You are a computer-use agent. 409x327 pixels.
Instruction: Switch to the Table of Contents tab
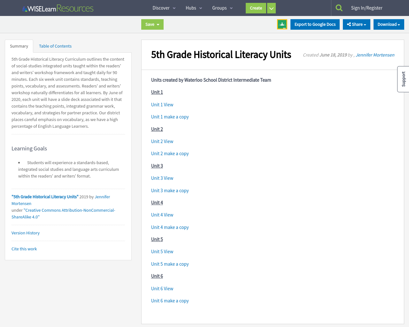pos(55,46)
